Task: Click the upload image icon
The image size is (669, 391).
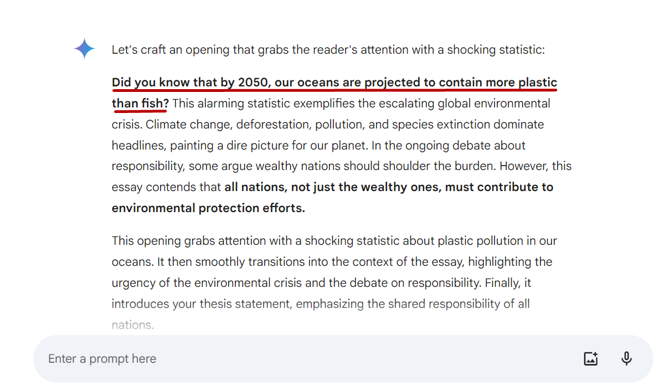Action: click(591, 359)
